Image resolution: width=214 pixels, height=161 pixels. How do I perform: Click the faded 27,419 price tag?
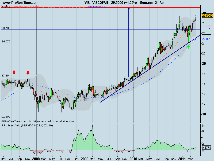[207, 26]
